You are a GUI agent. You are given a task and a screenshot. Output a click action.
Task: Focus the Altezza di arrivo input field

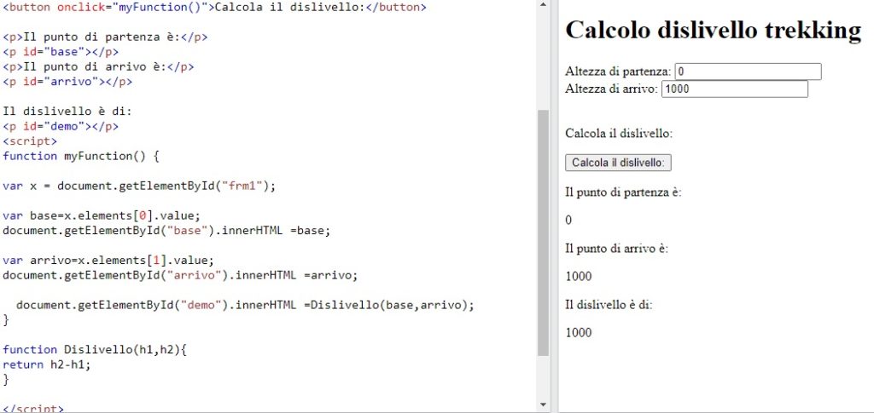pyautogui.click(x=734, y=89)
